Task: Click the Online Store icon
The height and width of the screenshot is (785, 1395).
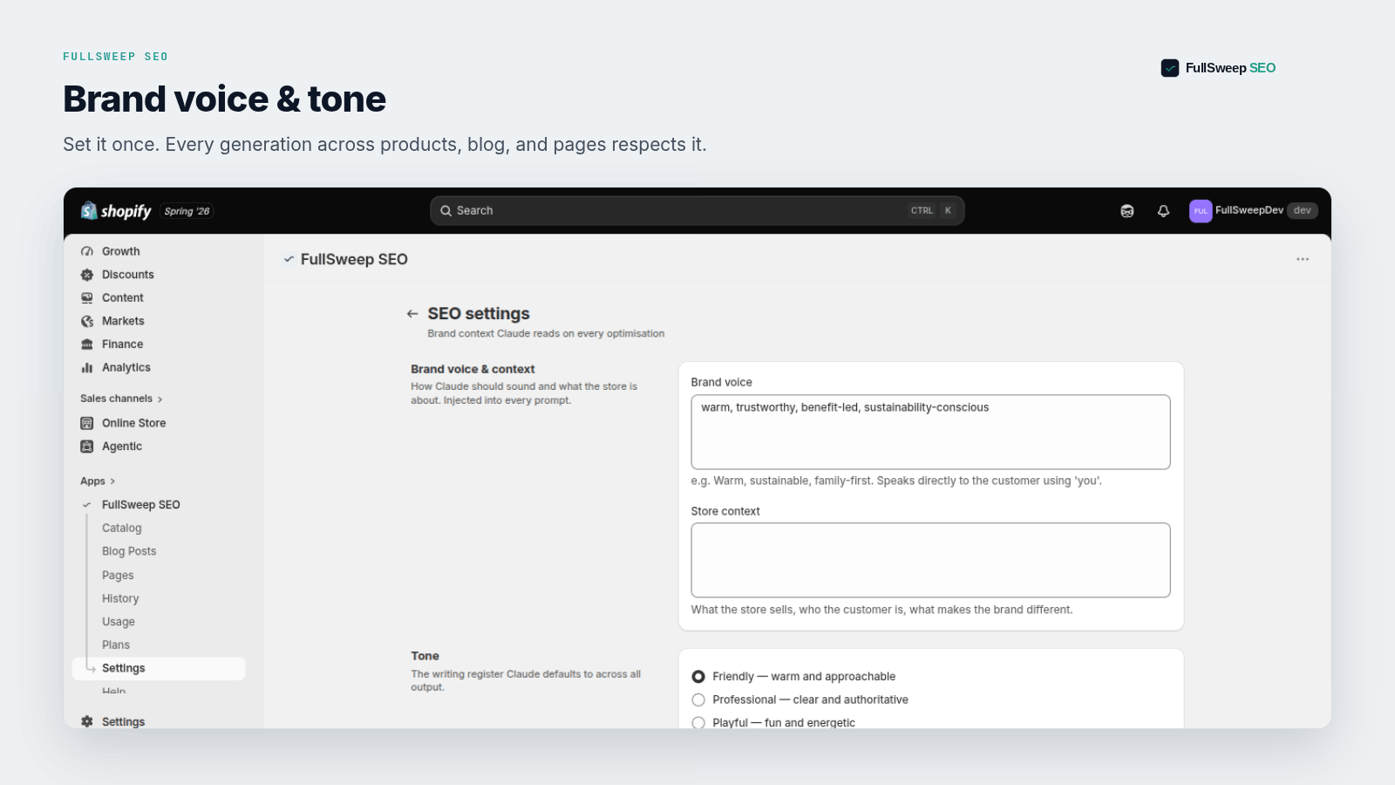Action: [x=87, y=423]
